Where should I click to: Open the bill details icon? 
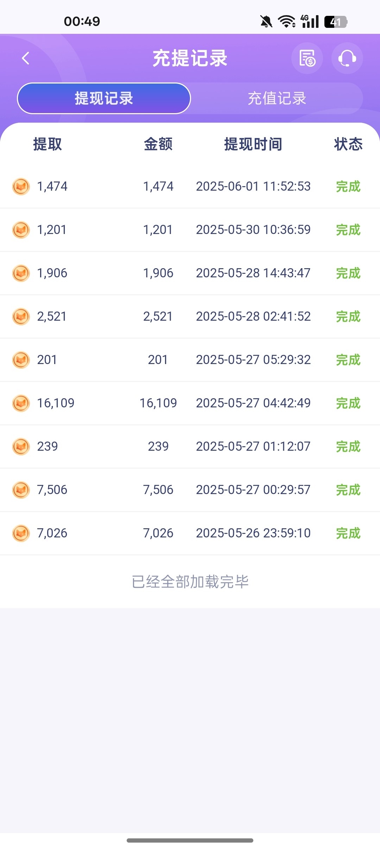tap(307, 58)
